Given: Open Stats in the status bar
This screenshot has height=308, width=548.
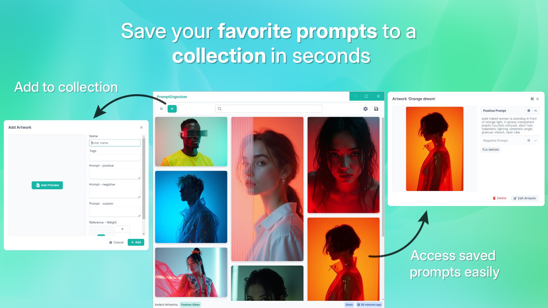Looking at the screenshot, I should tap(349, 305).
